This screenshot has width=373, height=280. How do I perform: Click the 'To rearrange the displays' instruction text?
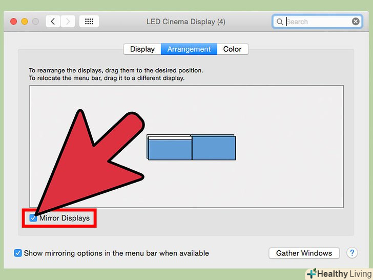coord(116,70)
